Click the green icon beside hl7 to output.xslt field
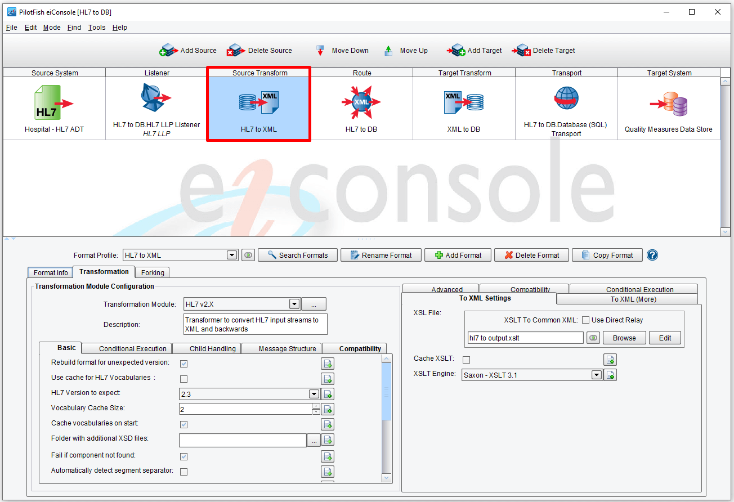734x502 pixels. 593,338
